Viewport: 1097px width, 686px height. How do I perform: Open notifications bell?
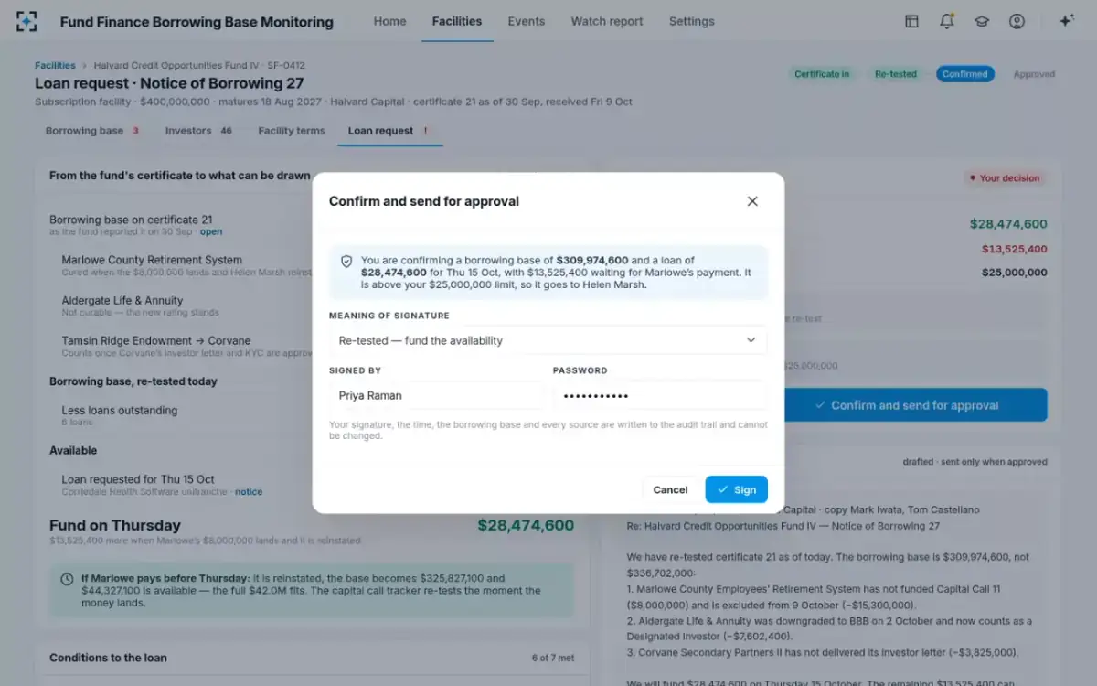tap(947, 21)
